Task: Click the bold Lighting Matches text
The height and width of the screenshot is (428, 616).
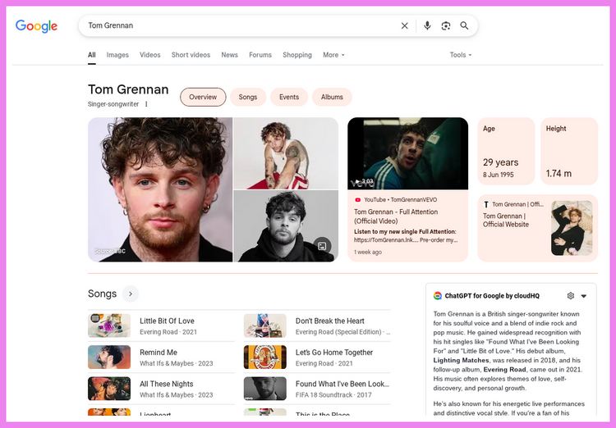Action: 461,360
